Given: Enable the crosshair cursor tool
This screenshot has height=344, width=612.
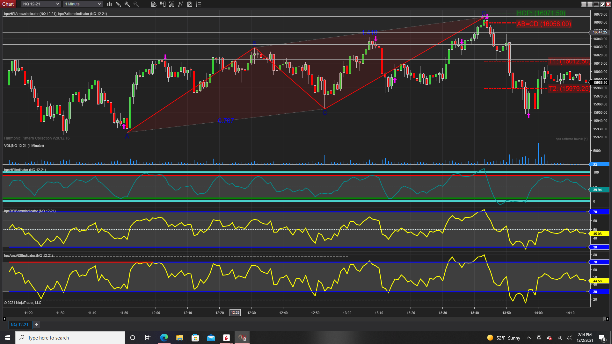Looking at the screenshot, I should click(145, 4).
